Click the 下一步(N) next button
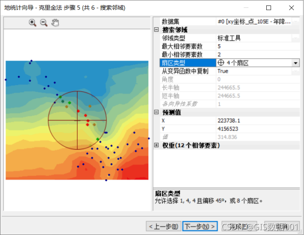The width and height of the screenshot is (304, 235). 200,226
